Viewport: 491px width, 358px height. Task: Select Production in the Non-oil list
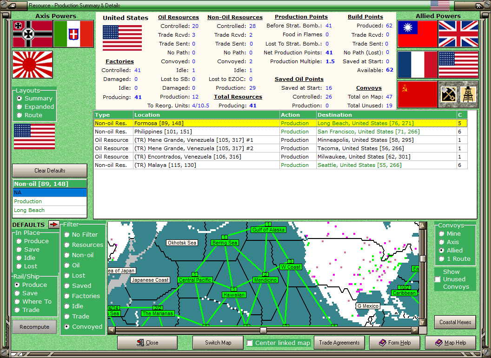coord(50,201)
